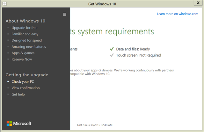Click Get help in sidebar

point(18,94)
